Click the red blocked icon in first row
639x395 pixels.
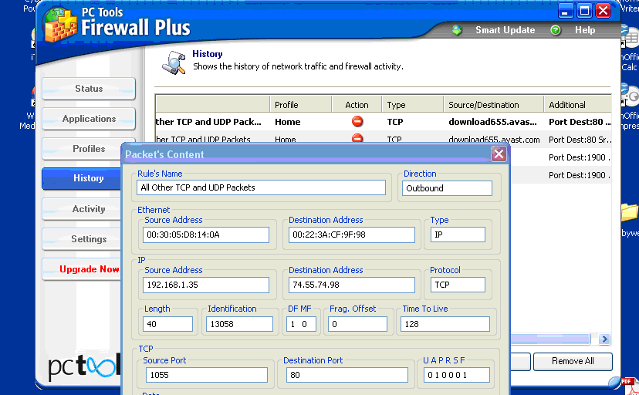click(x=357, y=122)
